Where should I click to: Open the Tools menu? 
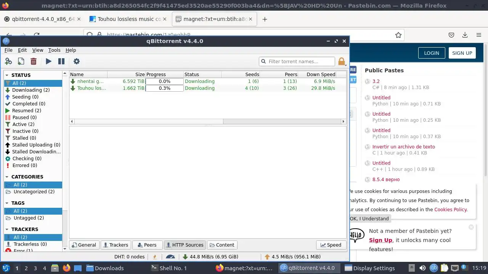[54, 50]
